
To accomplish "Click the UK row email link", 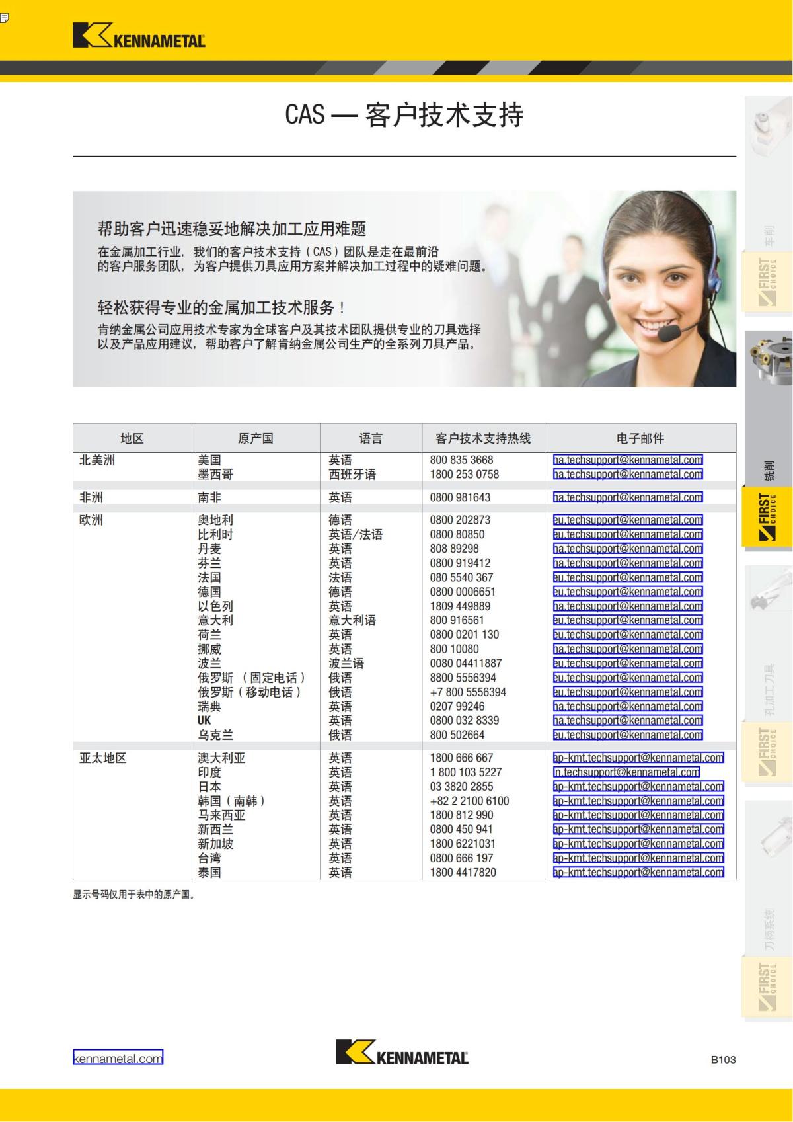I will (628, 721).
